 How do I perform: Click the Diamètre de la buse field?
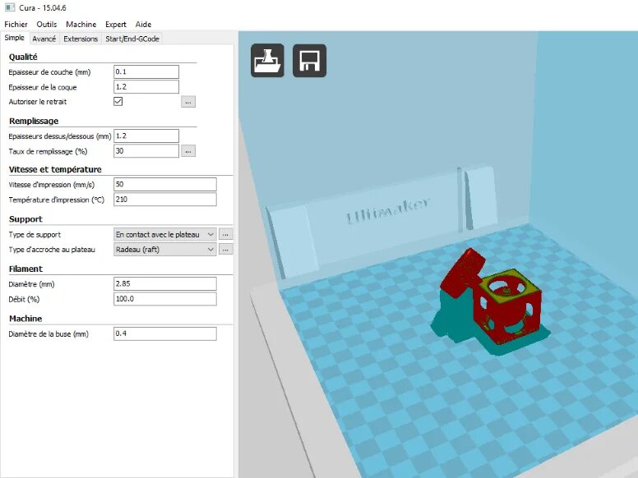(164, 334)
